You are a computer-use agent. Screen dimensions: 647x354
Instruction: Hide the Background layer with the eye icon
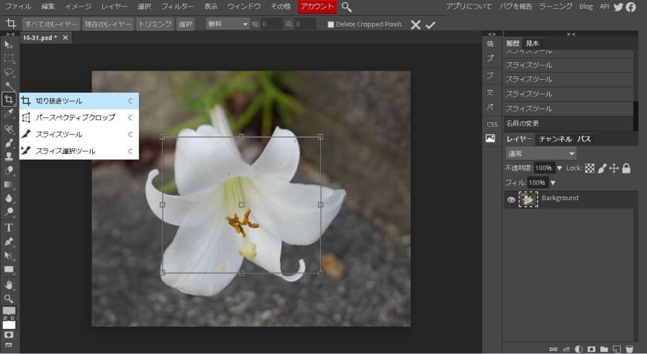(511, 199)
